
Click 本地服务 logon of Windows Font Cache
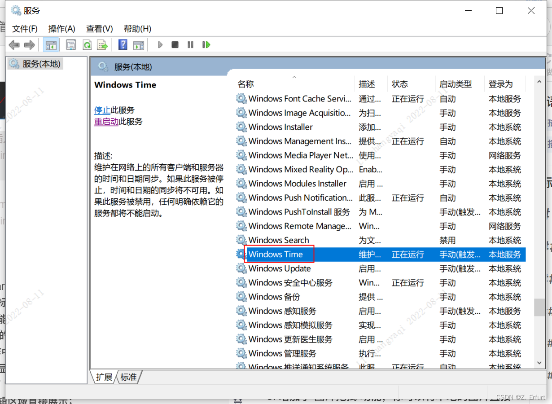(505, 99)
